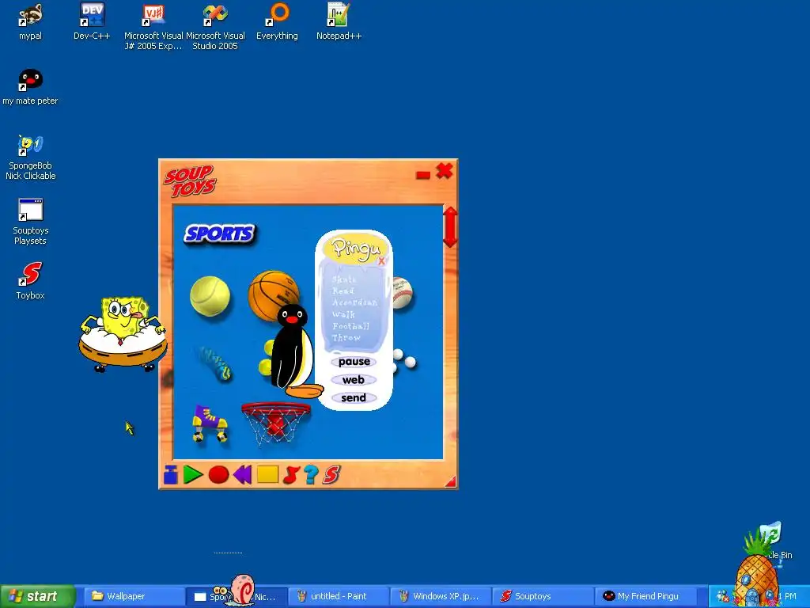This screenshot has height=608, width=810.
Task: Click the red up-down arrow in Soup Toys
Action: [450, 227]
